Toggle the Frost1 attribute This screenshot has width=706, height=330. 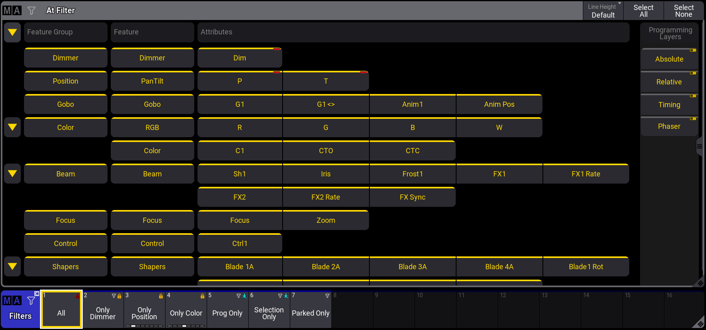[x=413, y=174]
